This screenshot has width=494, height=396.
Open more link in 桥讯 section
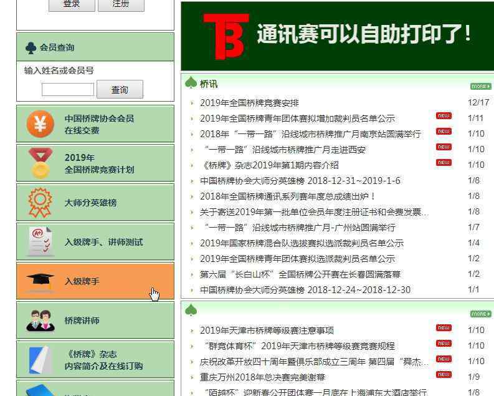pos(481,87)
